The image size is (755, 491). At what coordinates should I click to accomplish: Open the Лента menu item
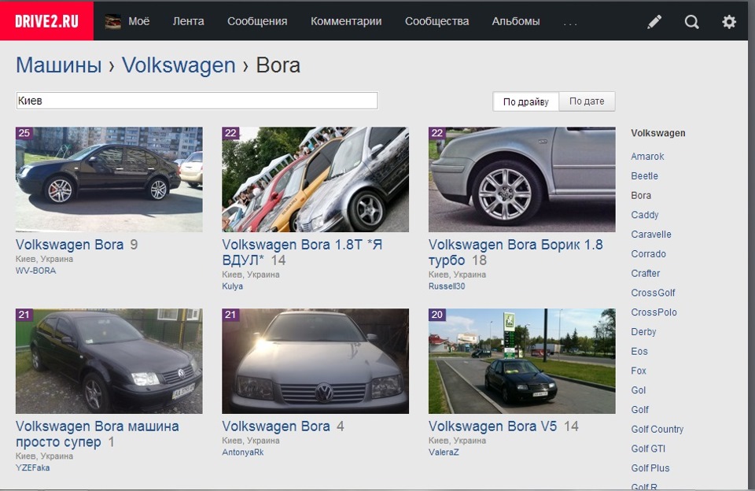pos(188,21)
